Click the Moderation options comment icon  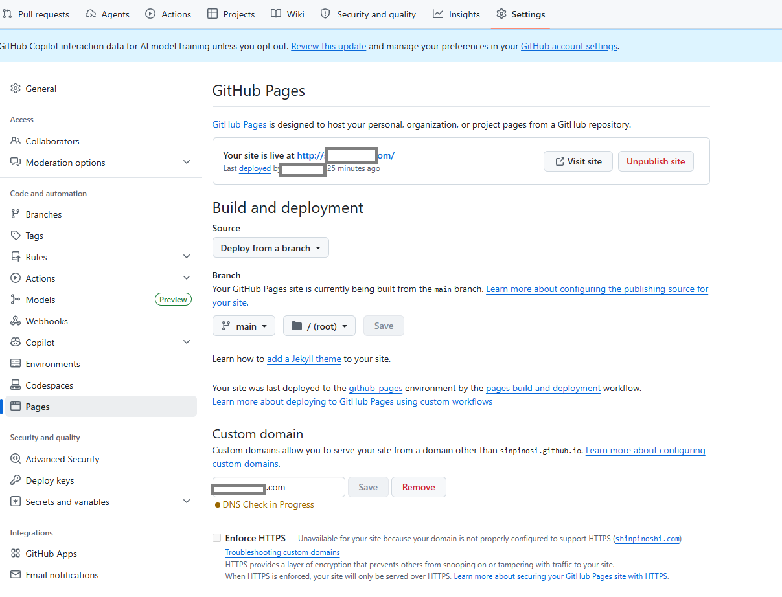point(16,163)
